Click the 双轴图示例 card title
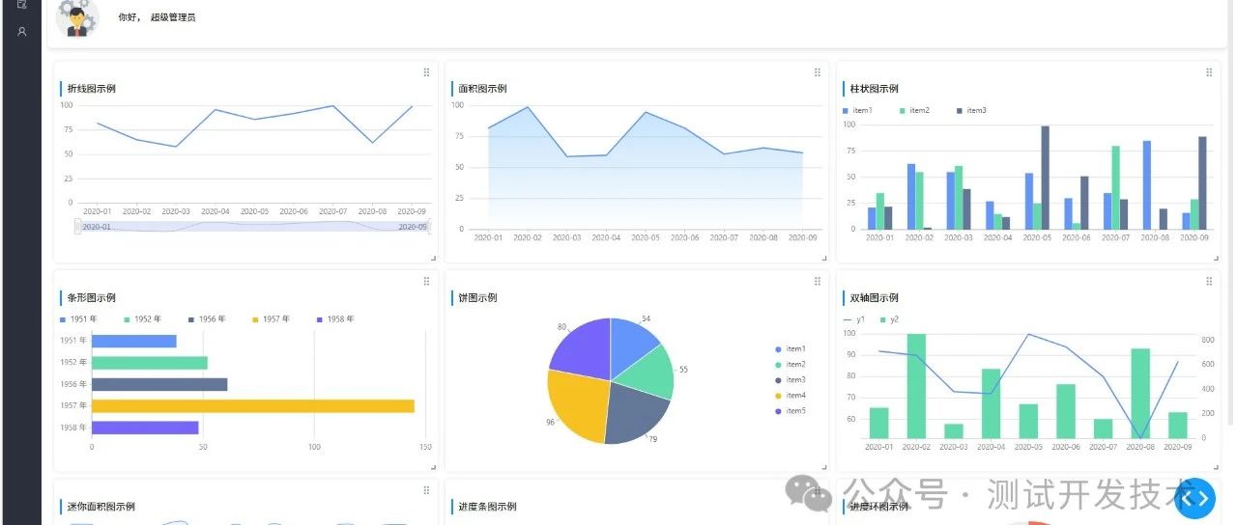 click(874, 298)
